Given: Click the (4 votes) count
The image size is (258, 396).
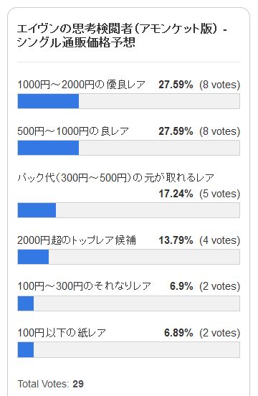Looking at the screenshot, I should [x=219, y=240].
